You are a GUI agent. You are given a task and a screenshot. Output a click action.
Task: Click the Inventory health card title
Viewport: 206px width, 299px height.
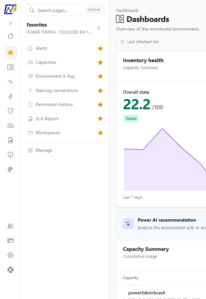(143, 60)
